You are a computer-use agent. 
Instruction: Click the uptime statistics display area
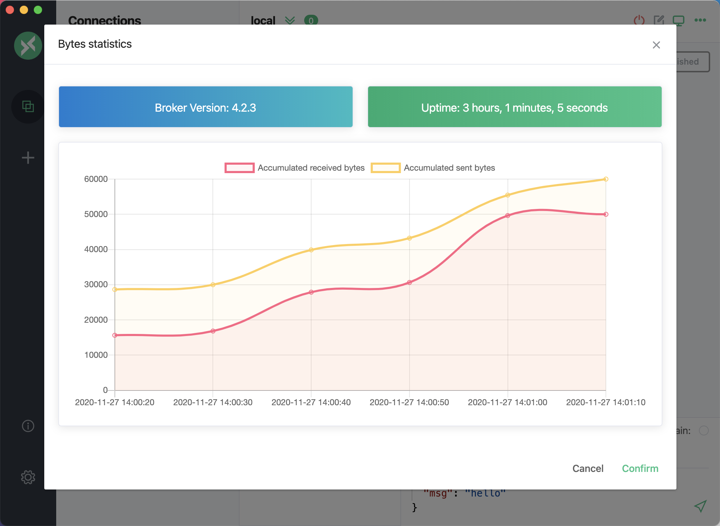coord(514,107)
